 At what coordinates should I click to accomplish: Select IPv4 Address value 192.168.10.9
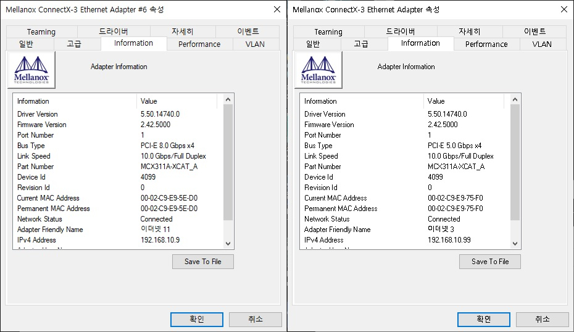[160, 240]
